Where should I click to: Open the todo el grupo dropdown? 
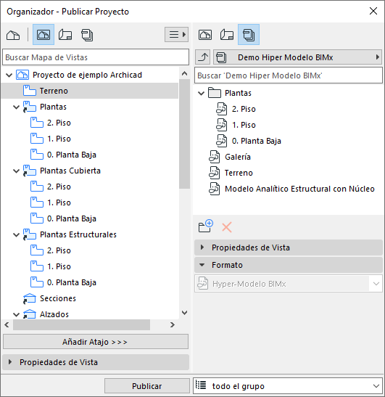288,386
